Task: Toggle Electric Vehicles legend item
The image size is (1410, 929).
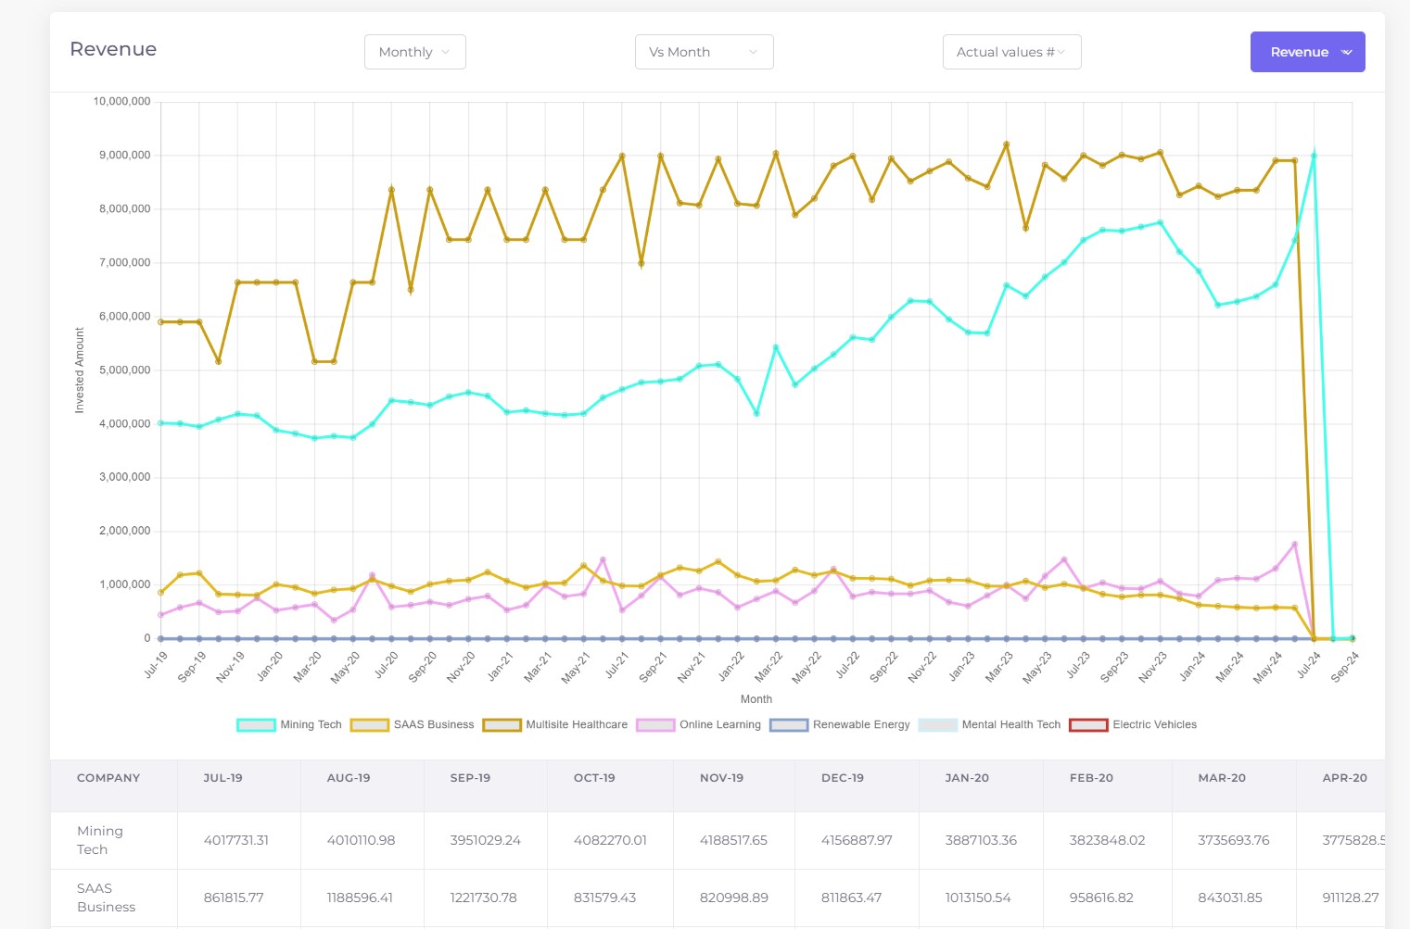Action: click(1134, 725)
